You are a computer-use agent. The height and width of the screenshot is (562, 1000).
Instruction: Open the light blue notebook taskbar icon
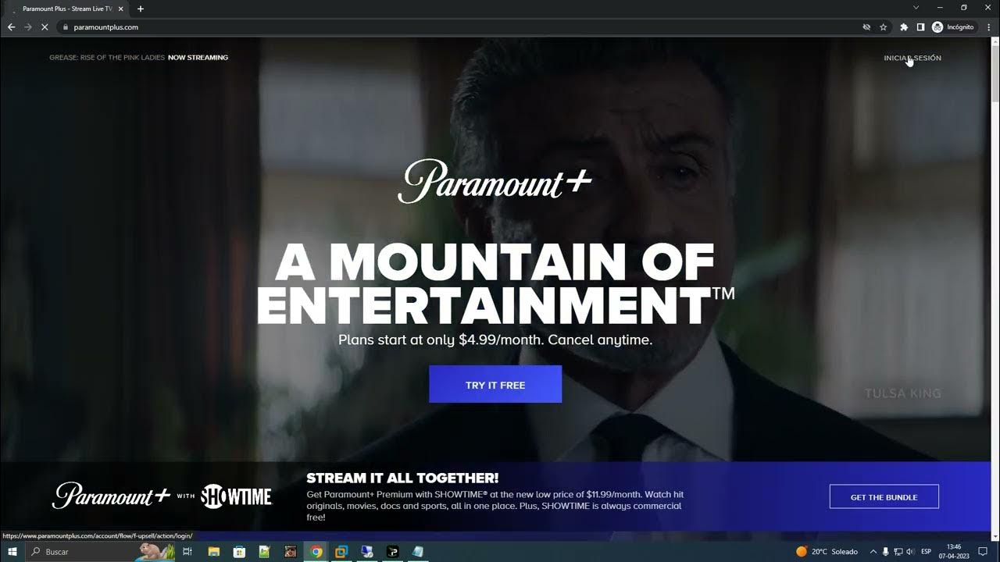(x=418, y=552)
